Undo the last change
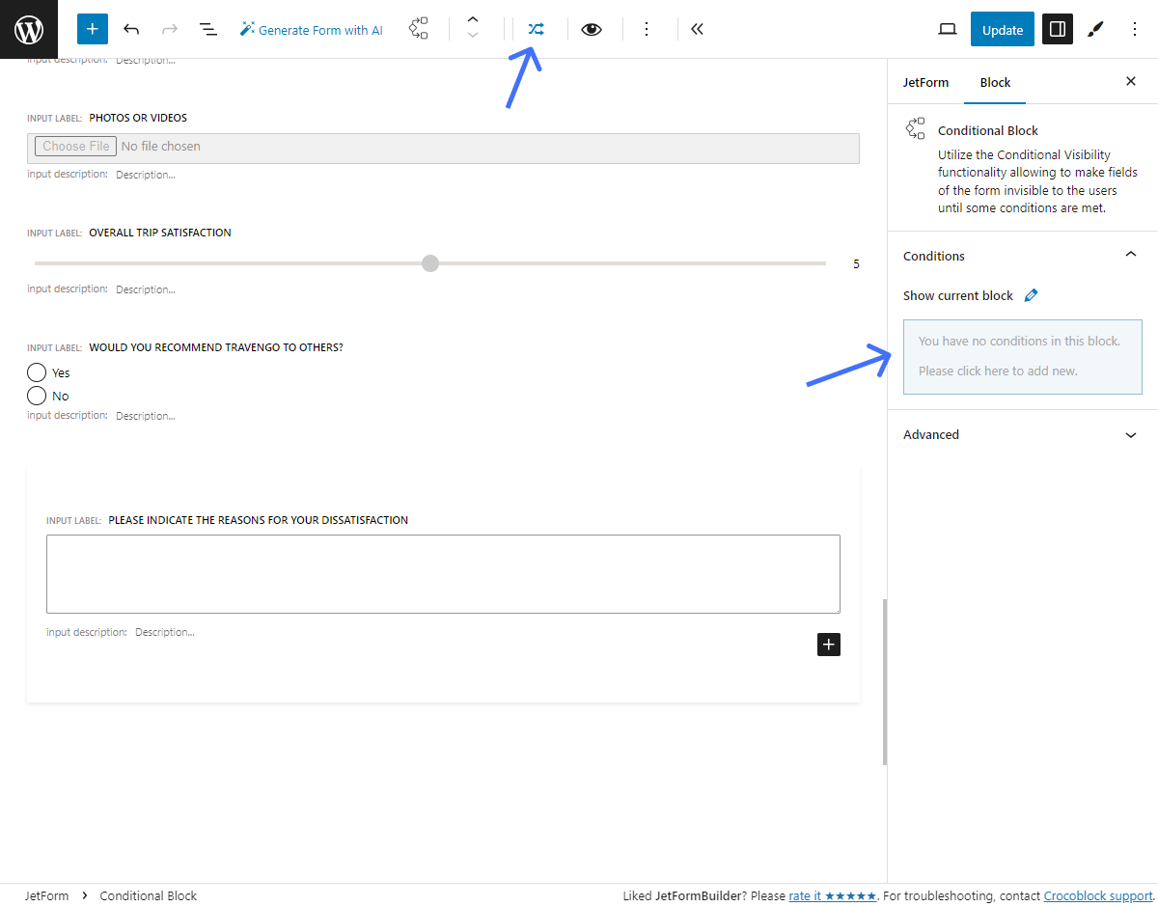Screen dimensions: 1158x907 (x=131, y=29)
